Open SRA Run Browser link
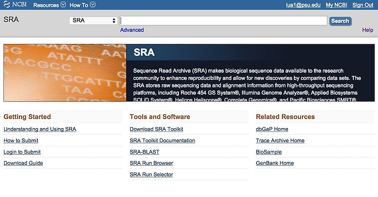This screenshot has width=378, height=197. point(151,163)
